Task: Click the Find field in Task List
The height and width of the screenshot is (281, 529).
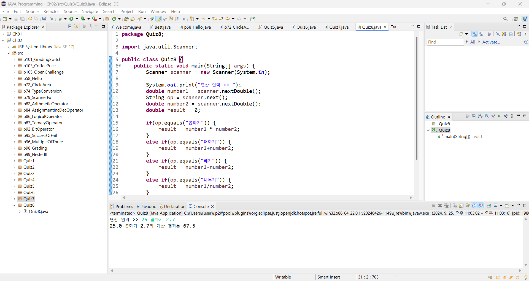Action: pos(445,42)
